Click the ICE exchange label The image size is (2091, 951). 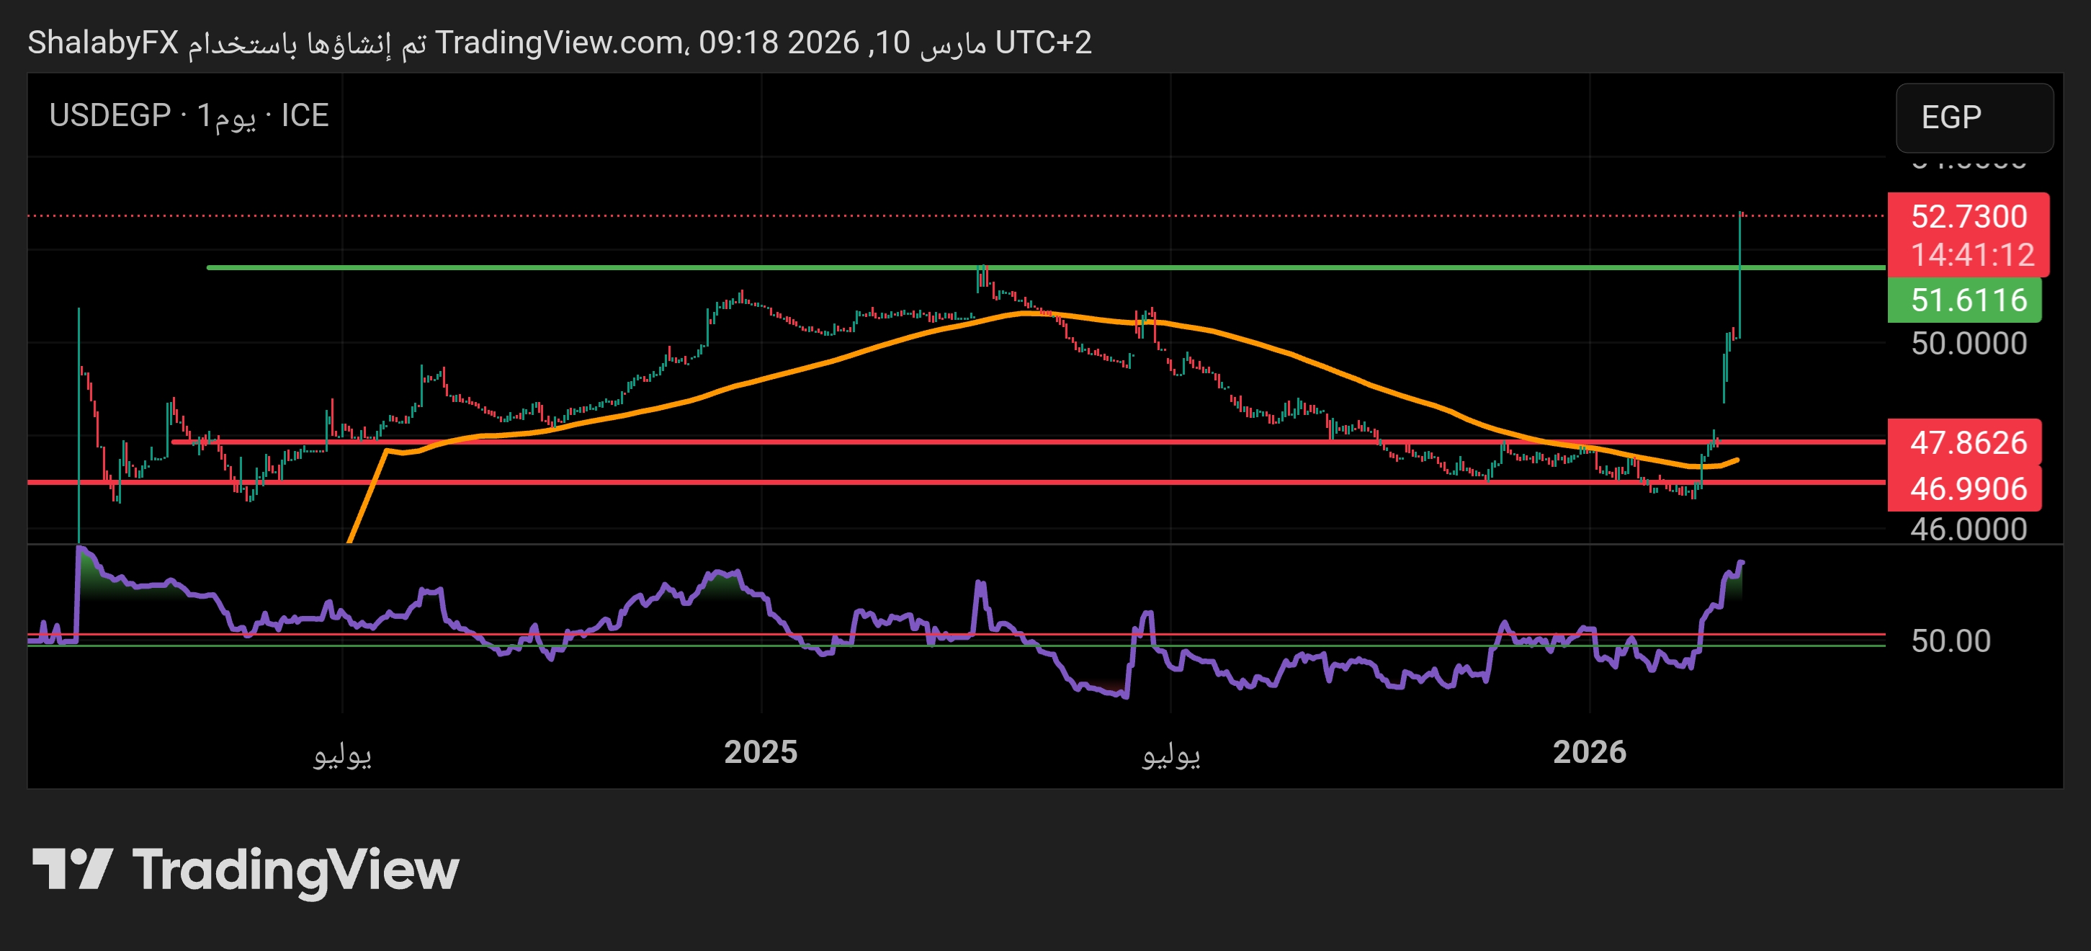tap(305, 115)
